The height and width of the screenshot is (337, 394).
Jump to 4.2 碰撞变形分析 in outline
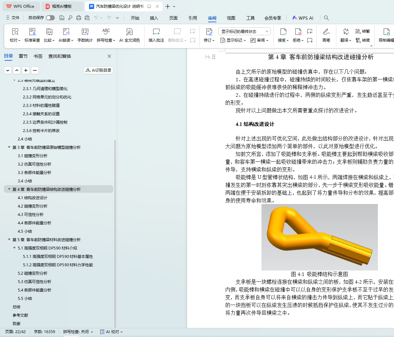coord(33,206)
